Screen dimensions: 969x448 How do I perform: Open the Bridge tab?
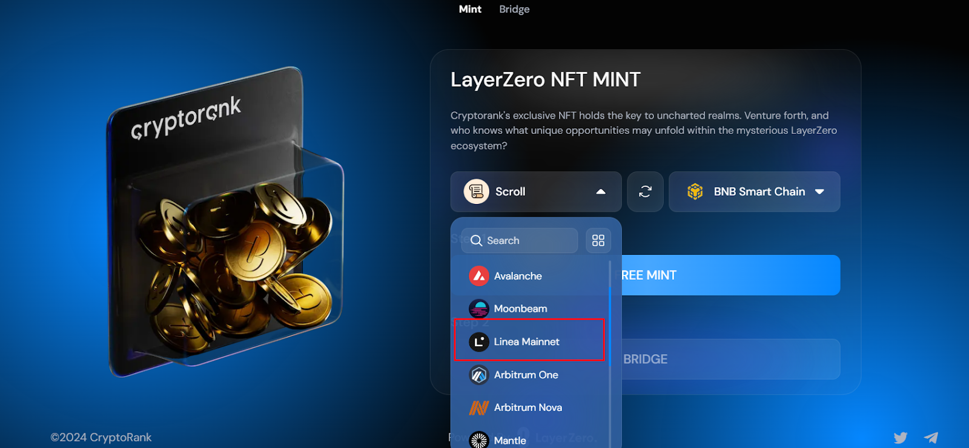click(514, 9)
